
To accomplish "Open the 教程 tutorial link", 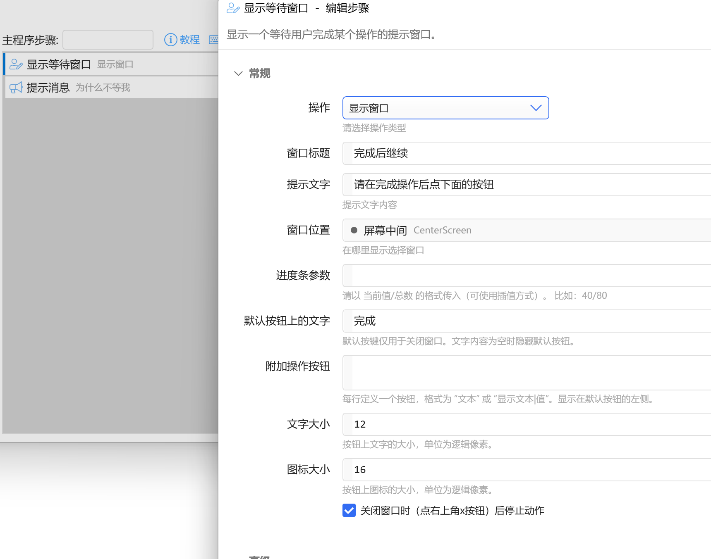I will (189, 40).
